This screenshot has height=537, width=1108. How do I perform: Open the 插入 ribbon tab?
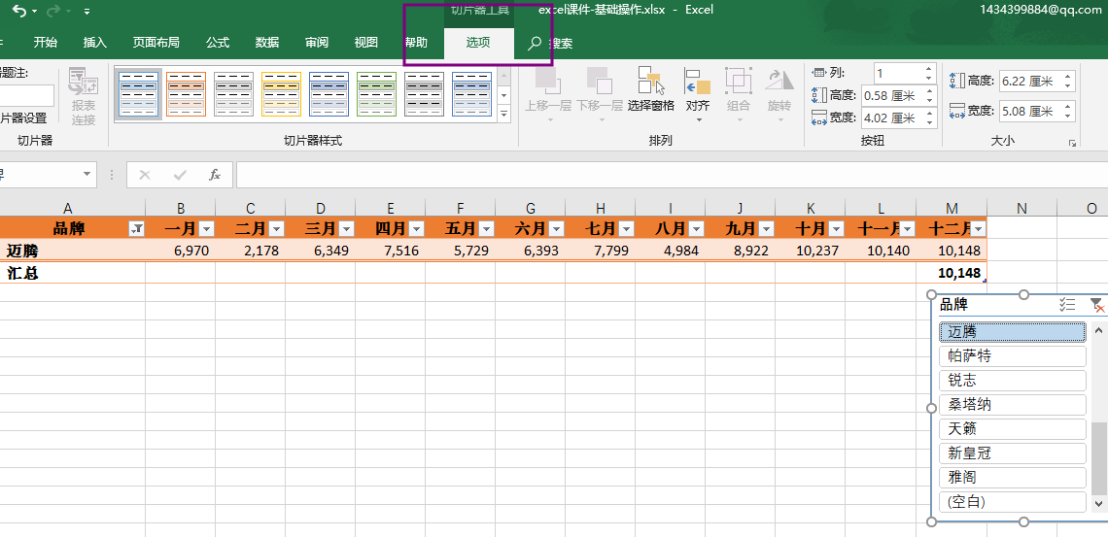(94, 43)
